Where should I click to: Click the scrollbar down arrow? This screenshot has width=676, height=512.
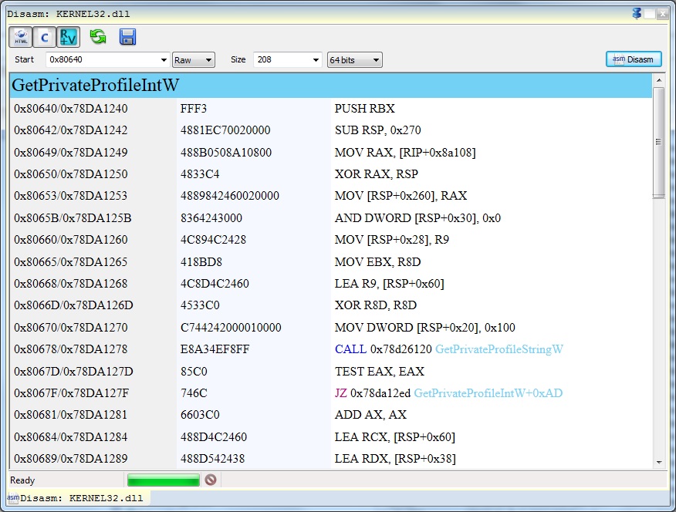coord(658,462)
